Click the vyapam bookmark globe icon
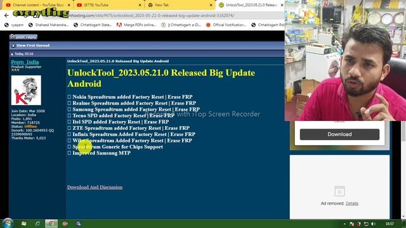 click(x=6, y=25)
